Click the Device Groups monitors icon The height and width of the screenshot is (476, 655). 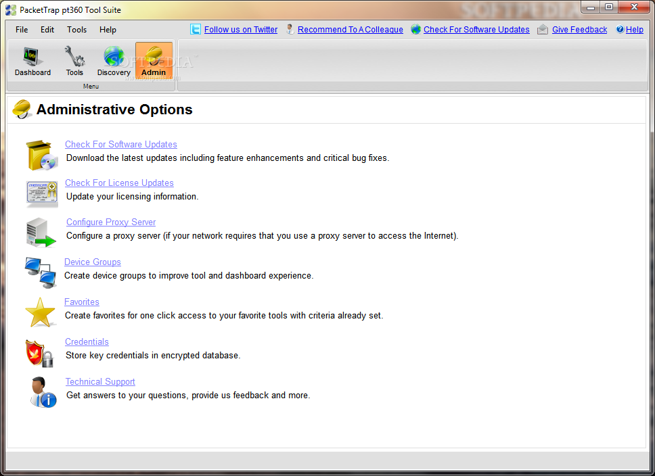coord(40,272)
